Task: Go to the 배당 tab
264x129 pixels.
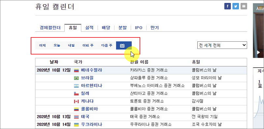Action: [106, 28]
